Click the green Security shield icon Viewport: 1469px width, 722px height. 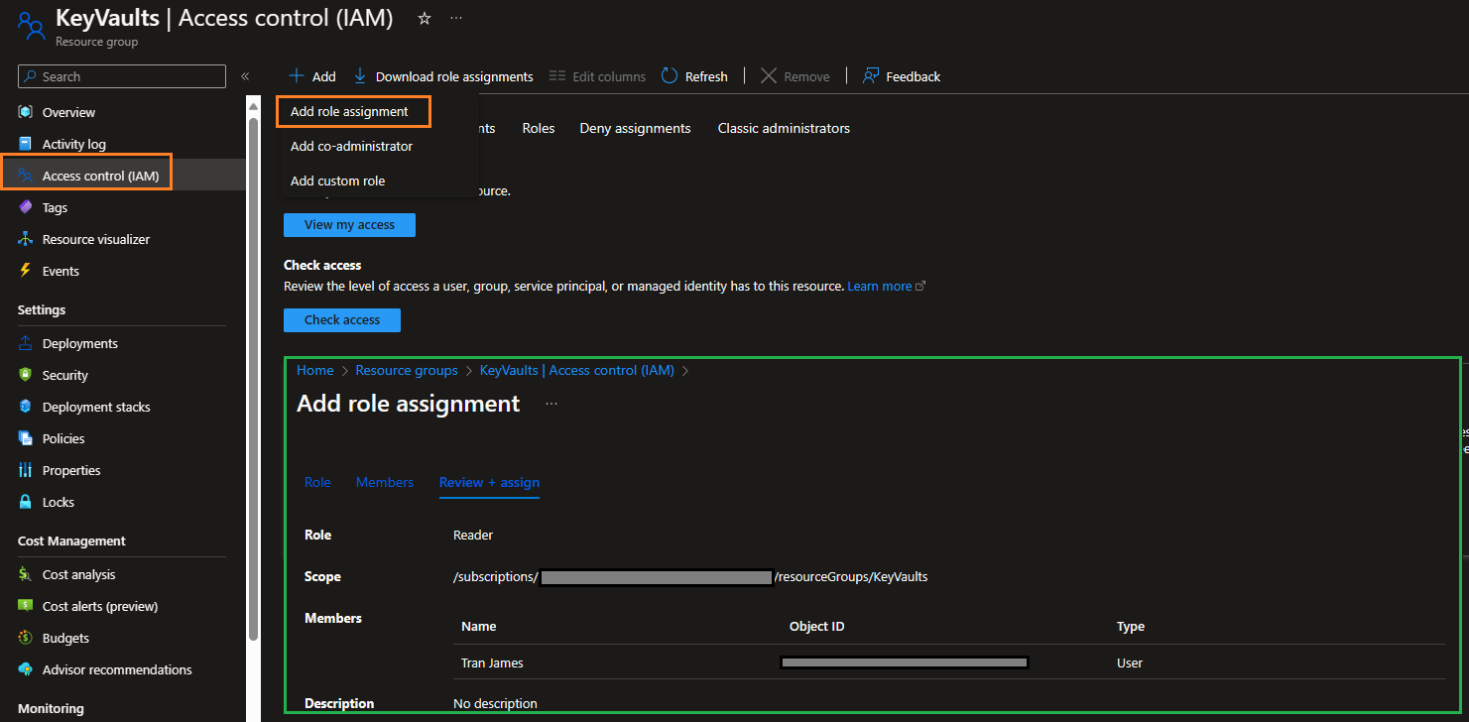(x=26, y=375)
